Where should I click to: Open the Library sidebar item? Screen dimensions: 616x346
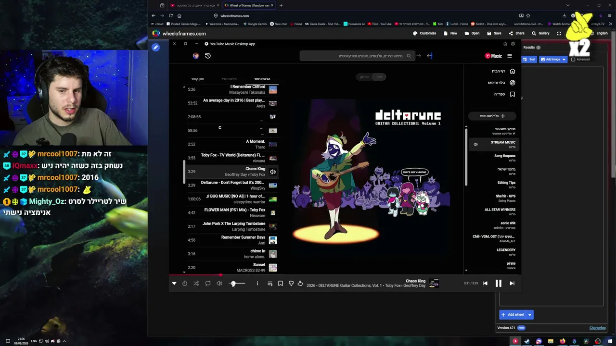point(504,94)
